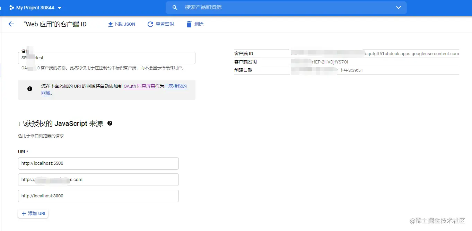The height and width of the screenshot is (231, 472).
Task: Reset the client secret
Action: [x=160, y=24]
